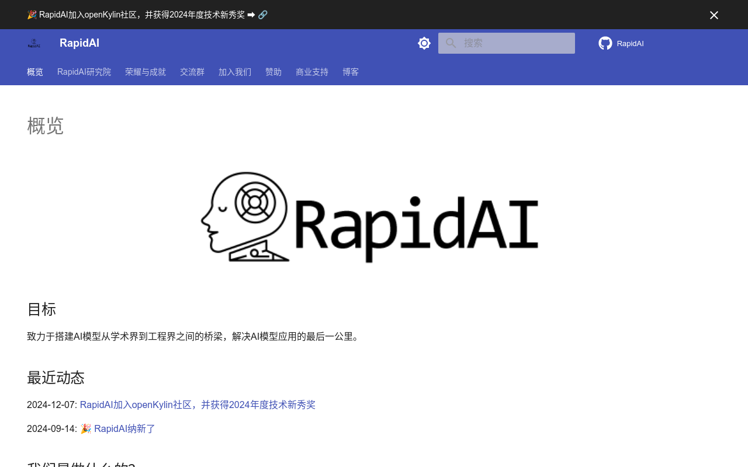Open the 商业支持 tab
The width and height of the screenshot is (748, 467).
click(x=312, y=72)
